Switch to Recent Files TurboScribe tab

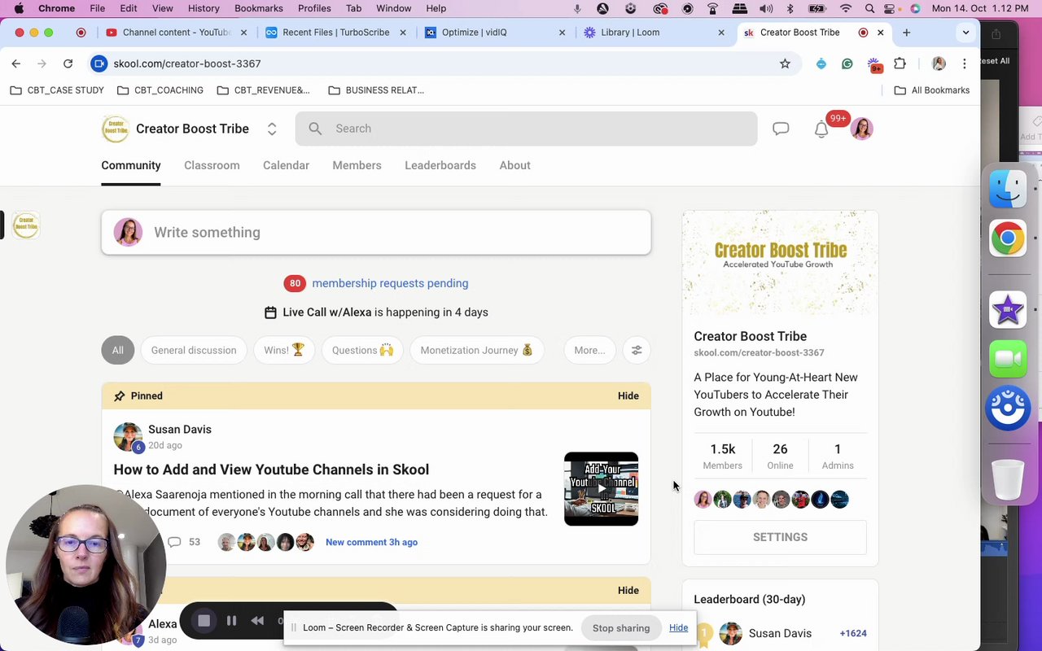tap(335, 33)
